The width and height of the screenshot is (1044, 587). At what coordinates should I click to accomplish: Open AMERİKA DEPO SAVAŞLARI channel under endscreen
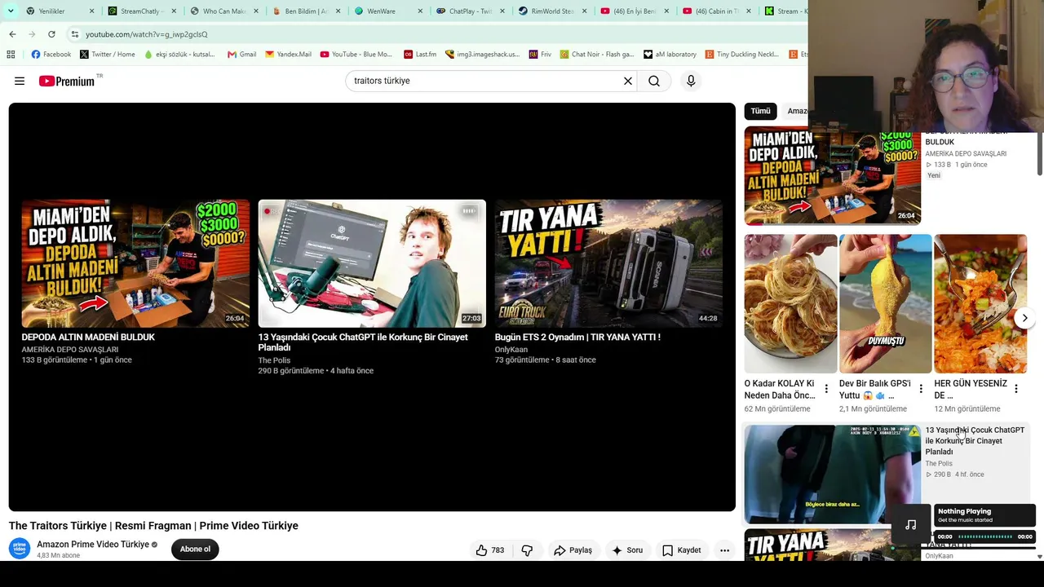click(70, 350)
